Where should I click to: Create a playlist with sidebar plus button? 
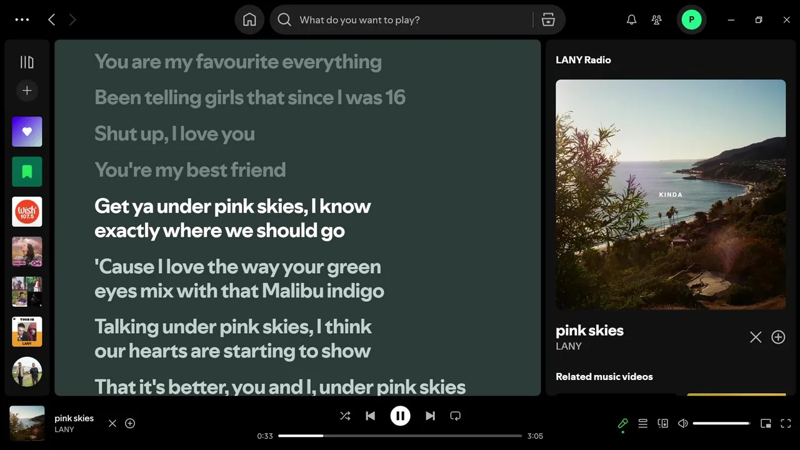click(x=27, y=91)
